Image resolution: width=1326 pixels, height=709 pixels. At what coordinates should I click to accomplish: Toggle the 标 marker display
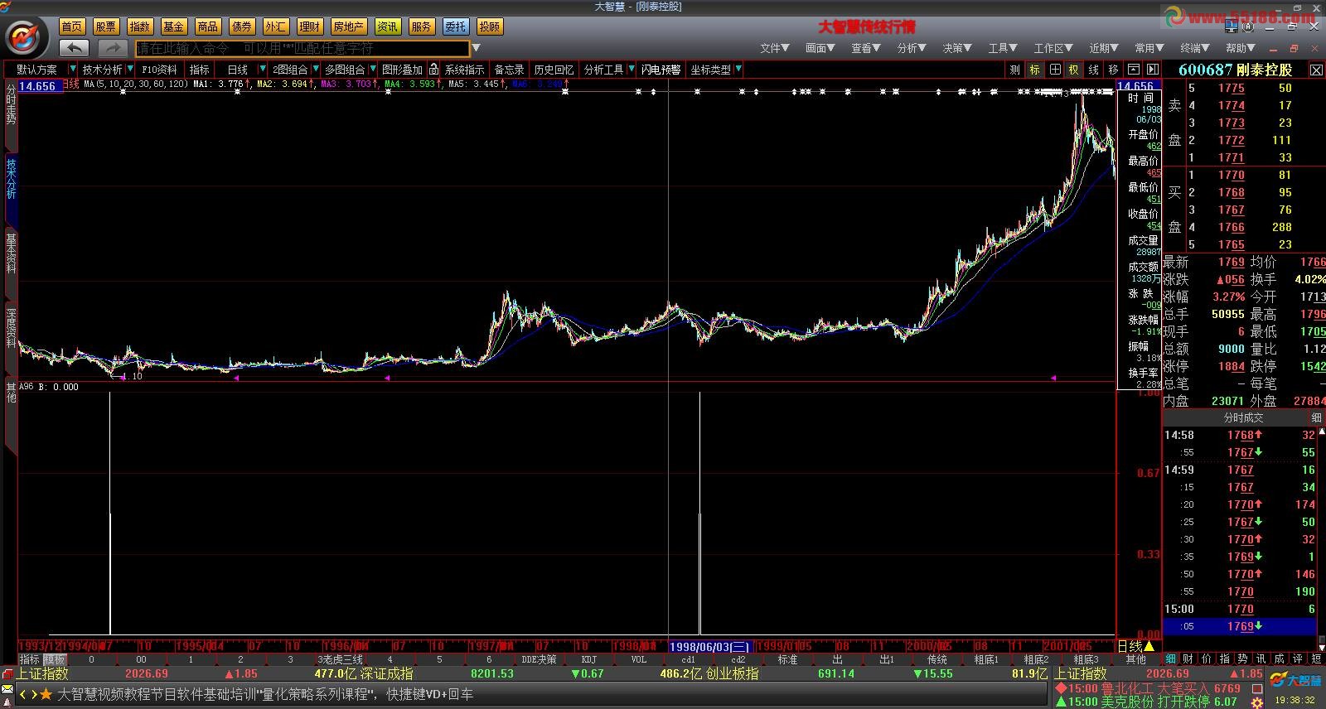[x=1034, y=70]
